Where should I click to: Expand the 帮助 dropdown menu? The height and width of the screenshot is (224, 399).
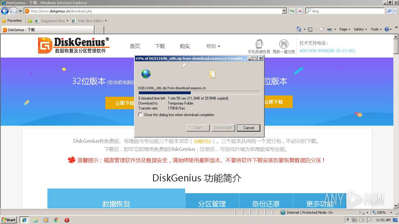coord(213,46)
